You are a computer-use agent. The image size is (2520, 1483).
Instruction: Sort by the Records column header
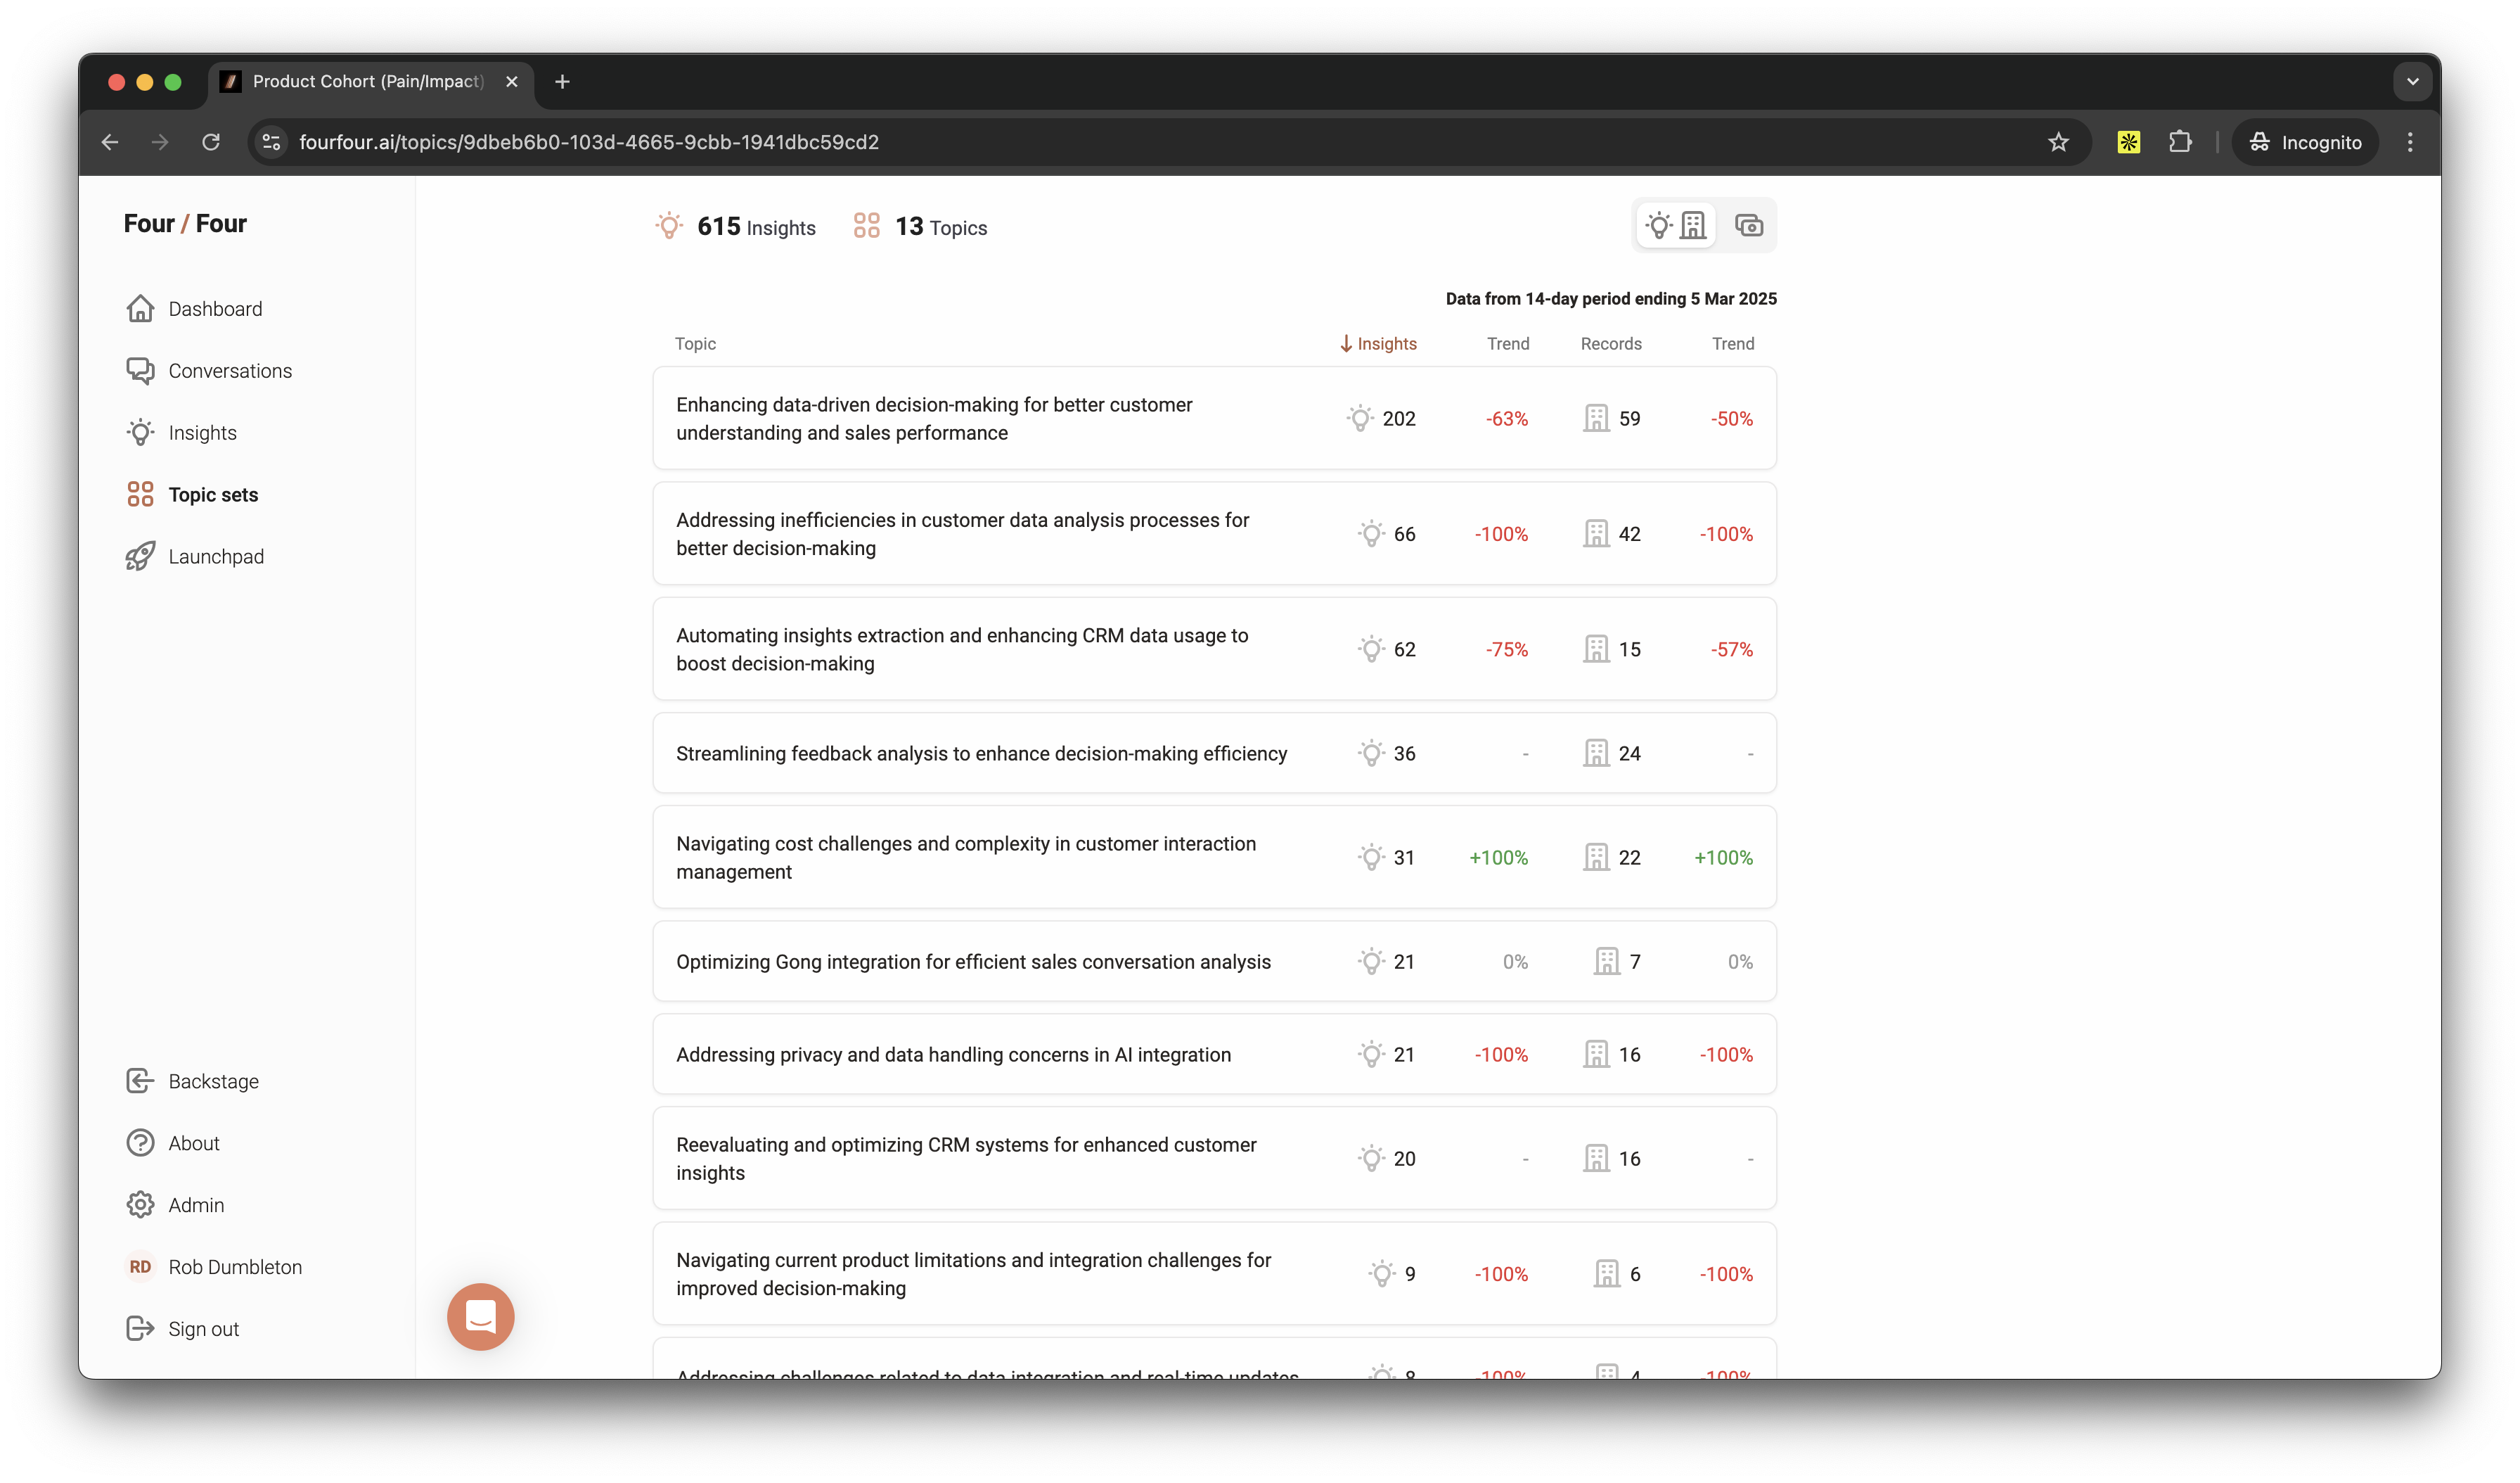point(1610,344)
